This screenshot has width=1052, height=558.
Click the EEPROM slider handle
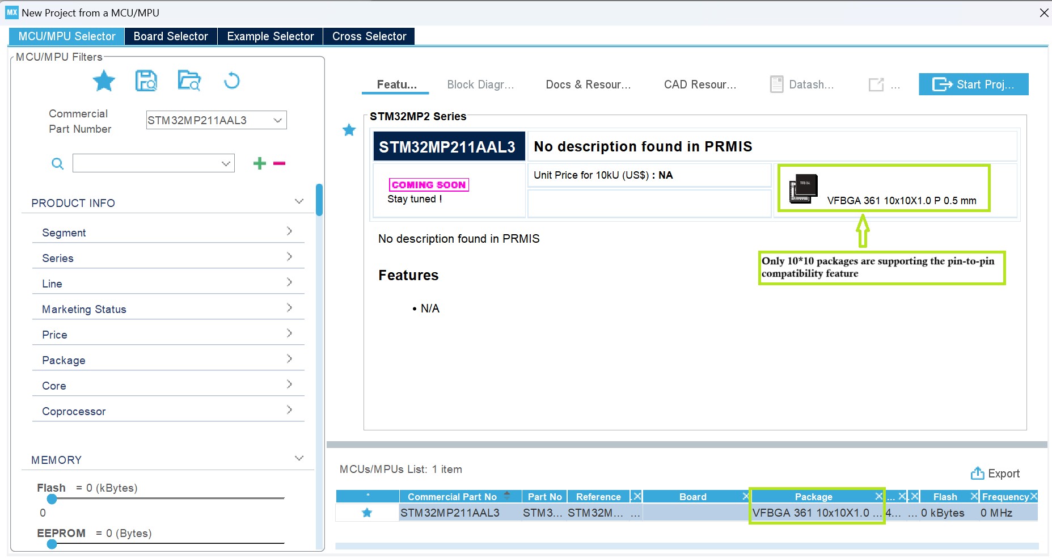coord(52,544)
